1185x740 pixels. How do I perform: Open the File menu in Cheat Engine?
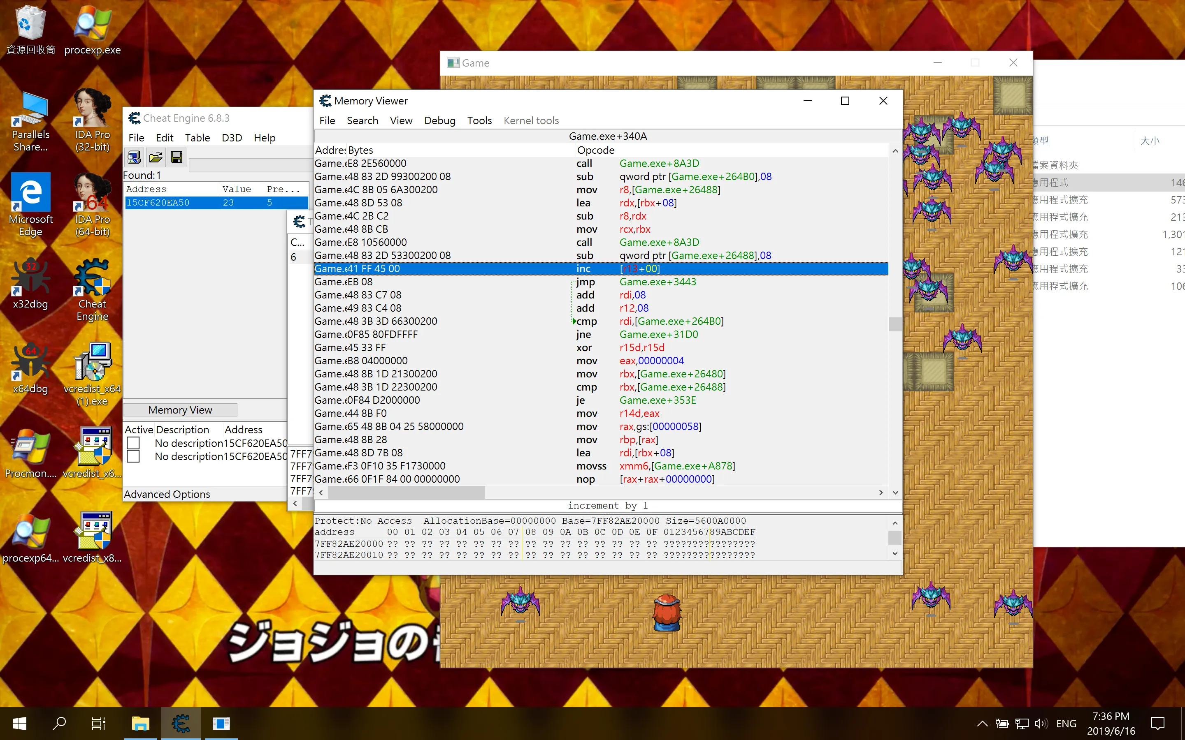(136, 138)
